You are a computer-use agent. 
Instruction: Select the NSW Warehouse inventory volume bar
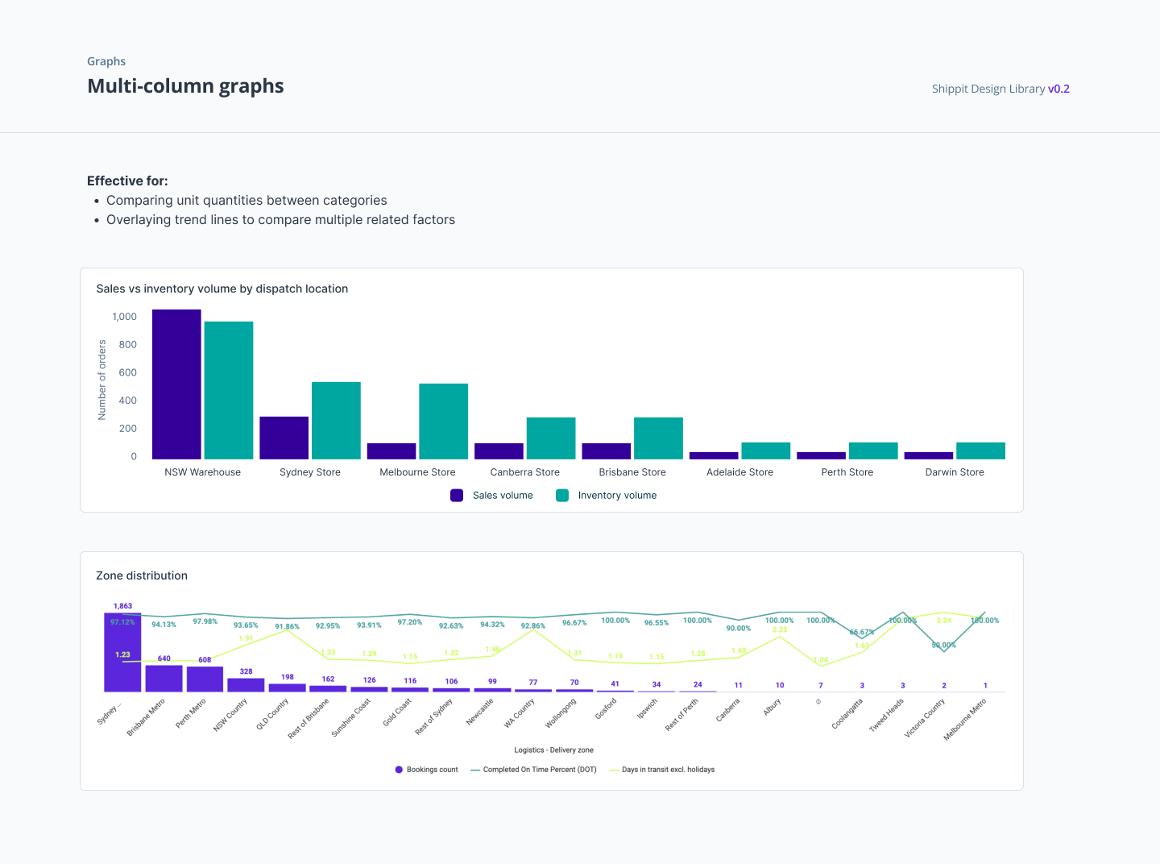(229, 390)
